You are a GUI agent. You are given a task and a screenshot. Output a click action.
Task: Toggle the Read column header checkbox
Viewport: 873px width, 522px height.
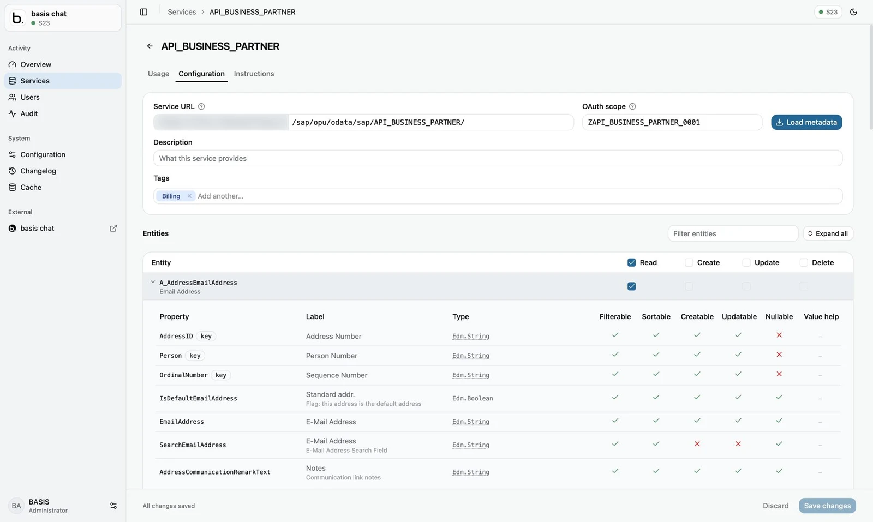[x=632, y=262]
